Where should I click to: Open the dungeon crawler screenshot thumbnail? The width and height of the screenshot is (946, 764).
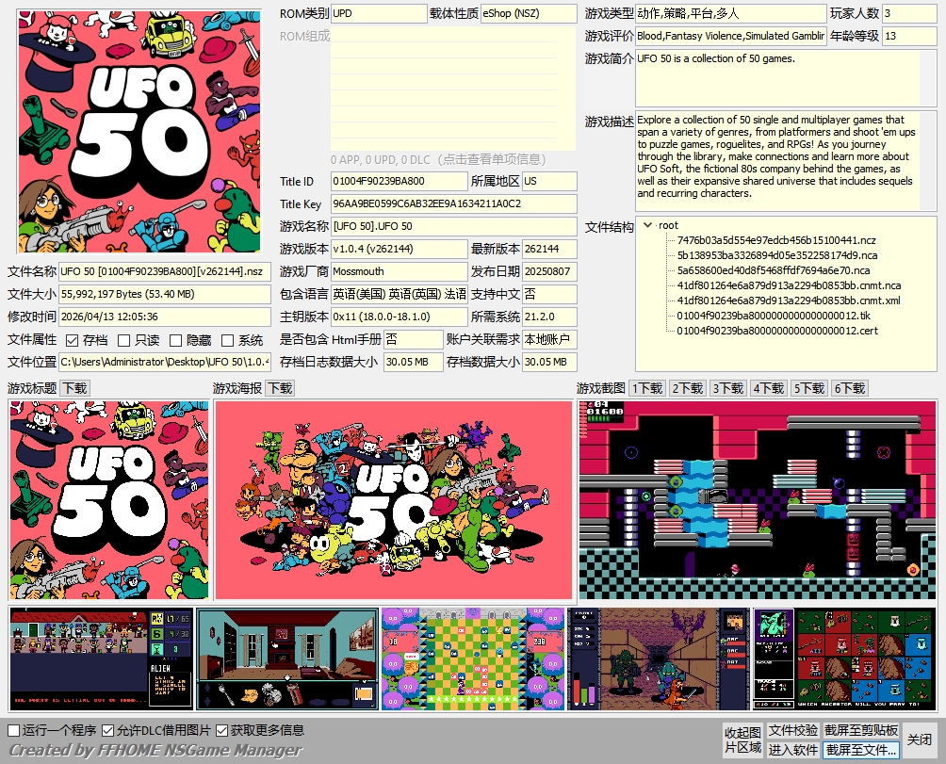[660, 659]
